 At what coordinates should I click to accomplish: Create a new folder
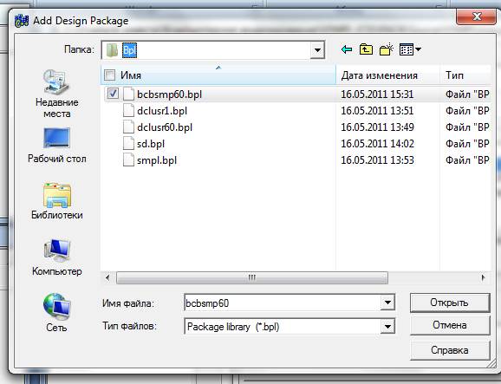coord(386,49)
